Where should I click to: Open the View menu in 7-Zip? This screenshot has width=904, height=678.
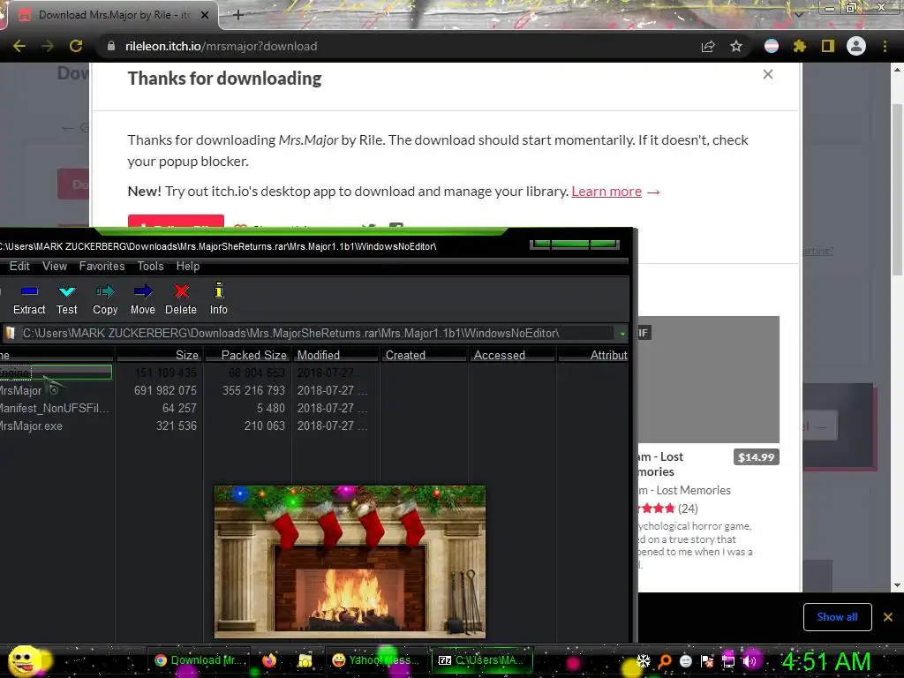pyautogui.click(x=55, y=267)
